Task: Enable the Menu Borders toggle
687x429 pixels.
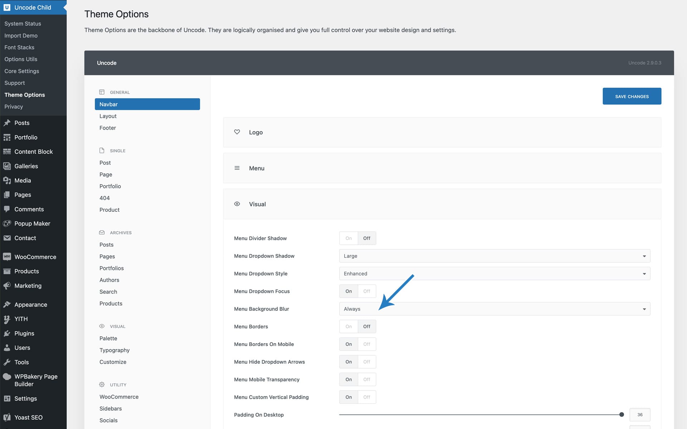Action: click(349, 326)
